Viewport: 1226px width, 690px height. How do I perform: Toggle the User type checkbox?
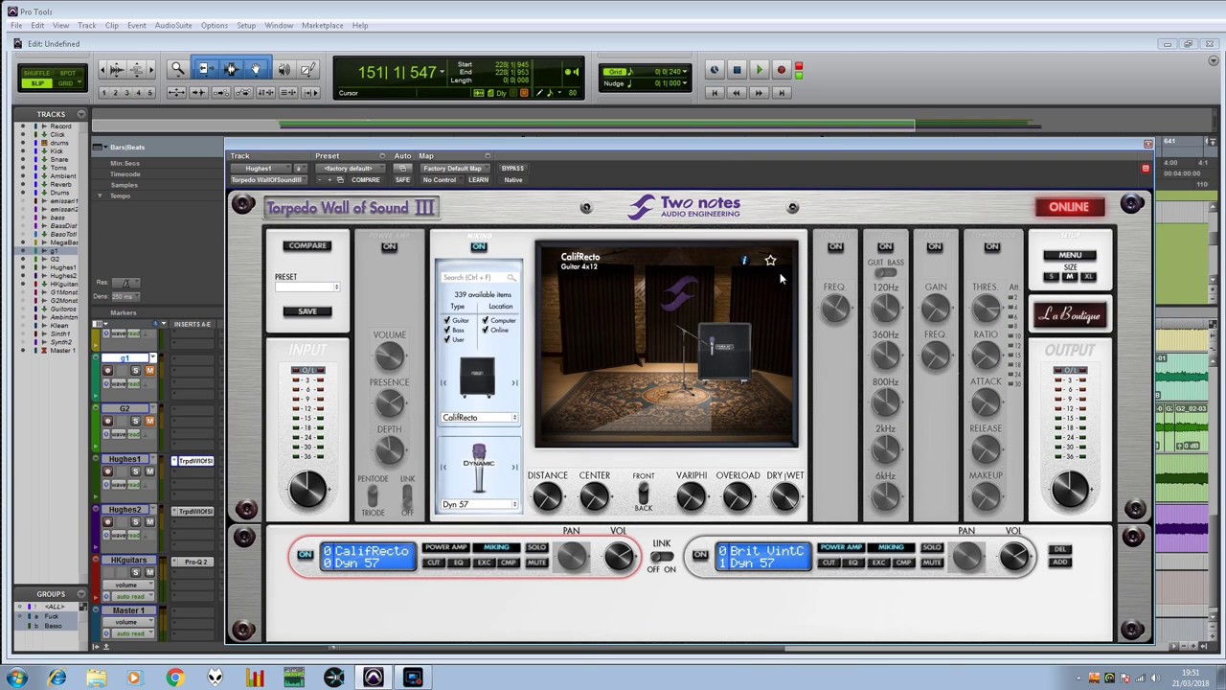[446, 339]
